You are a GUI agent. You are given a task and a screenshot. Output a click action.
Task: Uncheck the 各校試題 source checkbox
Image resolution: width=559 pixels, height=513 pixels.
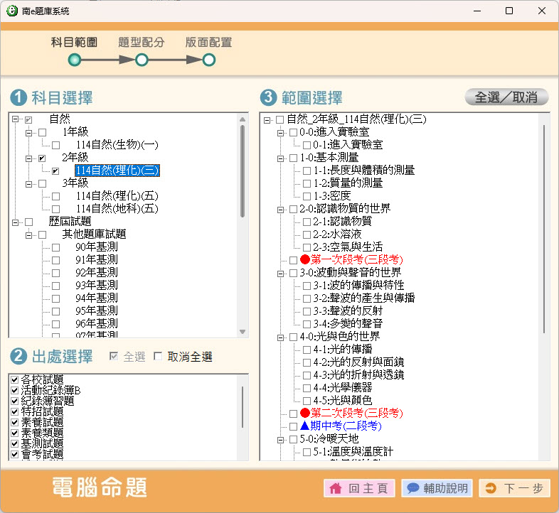pyautogui.click(x=14, y=379)
